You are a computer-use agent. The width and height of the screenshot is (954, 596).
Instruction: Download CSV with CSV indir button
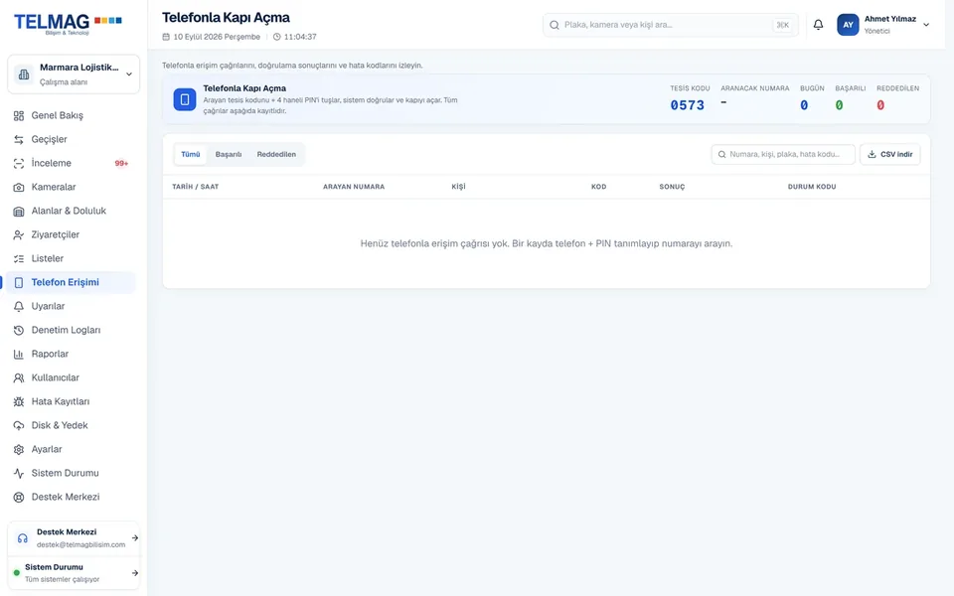point(889,155)
